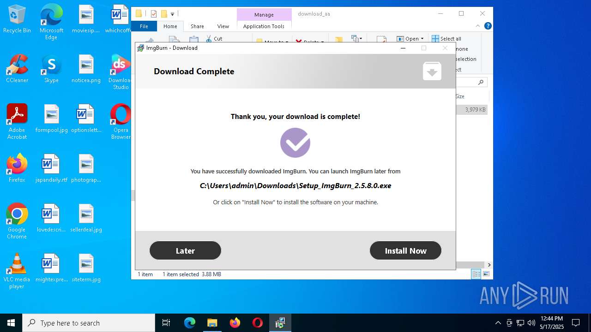The width and height of the screenshot is (591, 332).
Task: Select sellerdeal.jpg file on desktop
Action: 86,219
